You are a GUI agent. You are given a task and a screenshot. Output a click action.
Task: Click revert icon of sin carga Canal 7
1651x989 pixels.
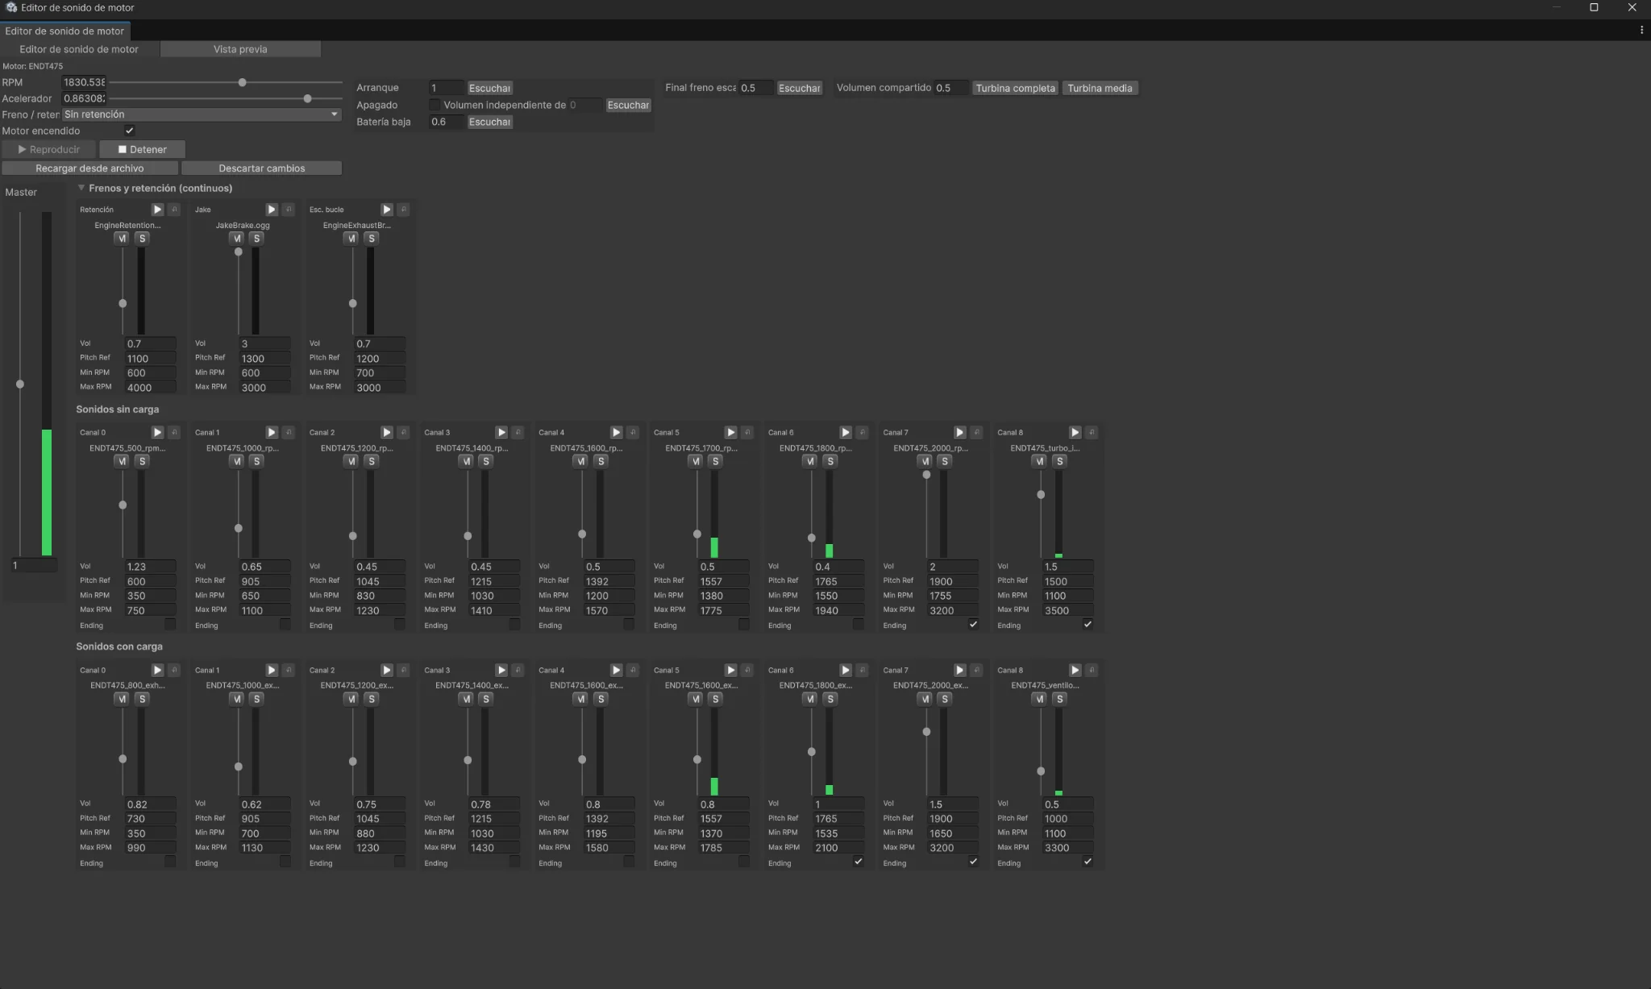click(976, 433)
